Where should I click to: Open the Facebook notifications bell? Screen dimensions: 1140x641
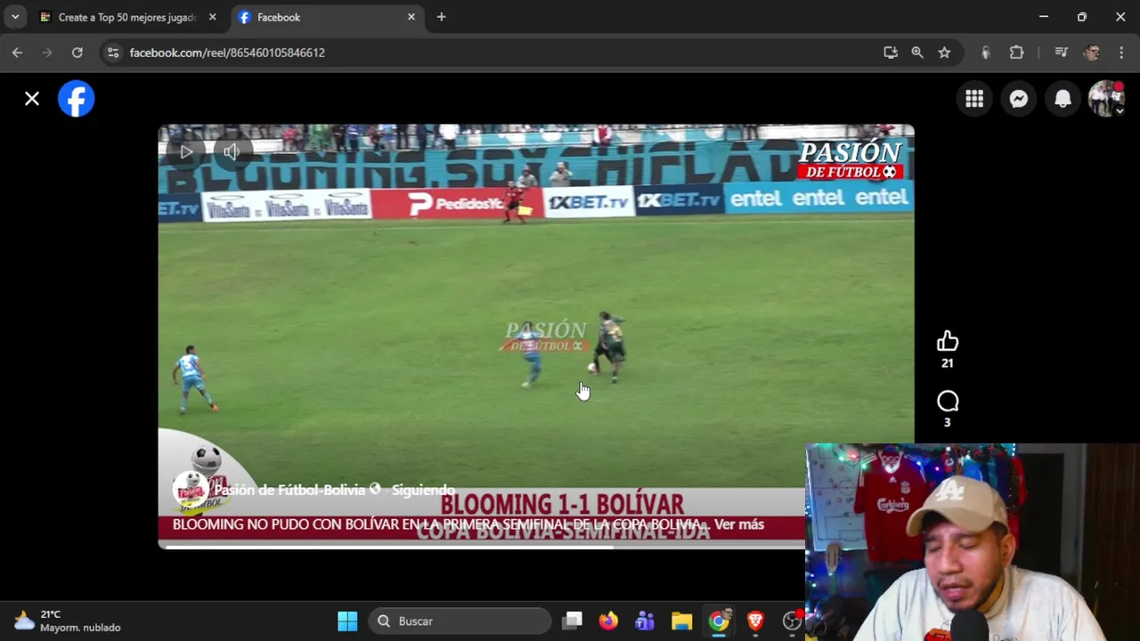[x=1063, y=100]
